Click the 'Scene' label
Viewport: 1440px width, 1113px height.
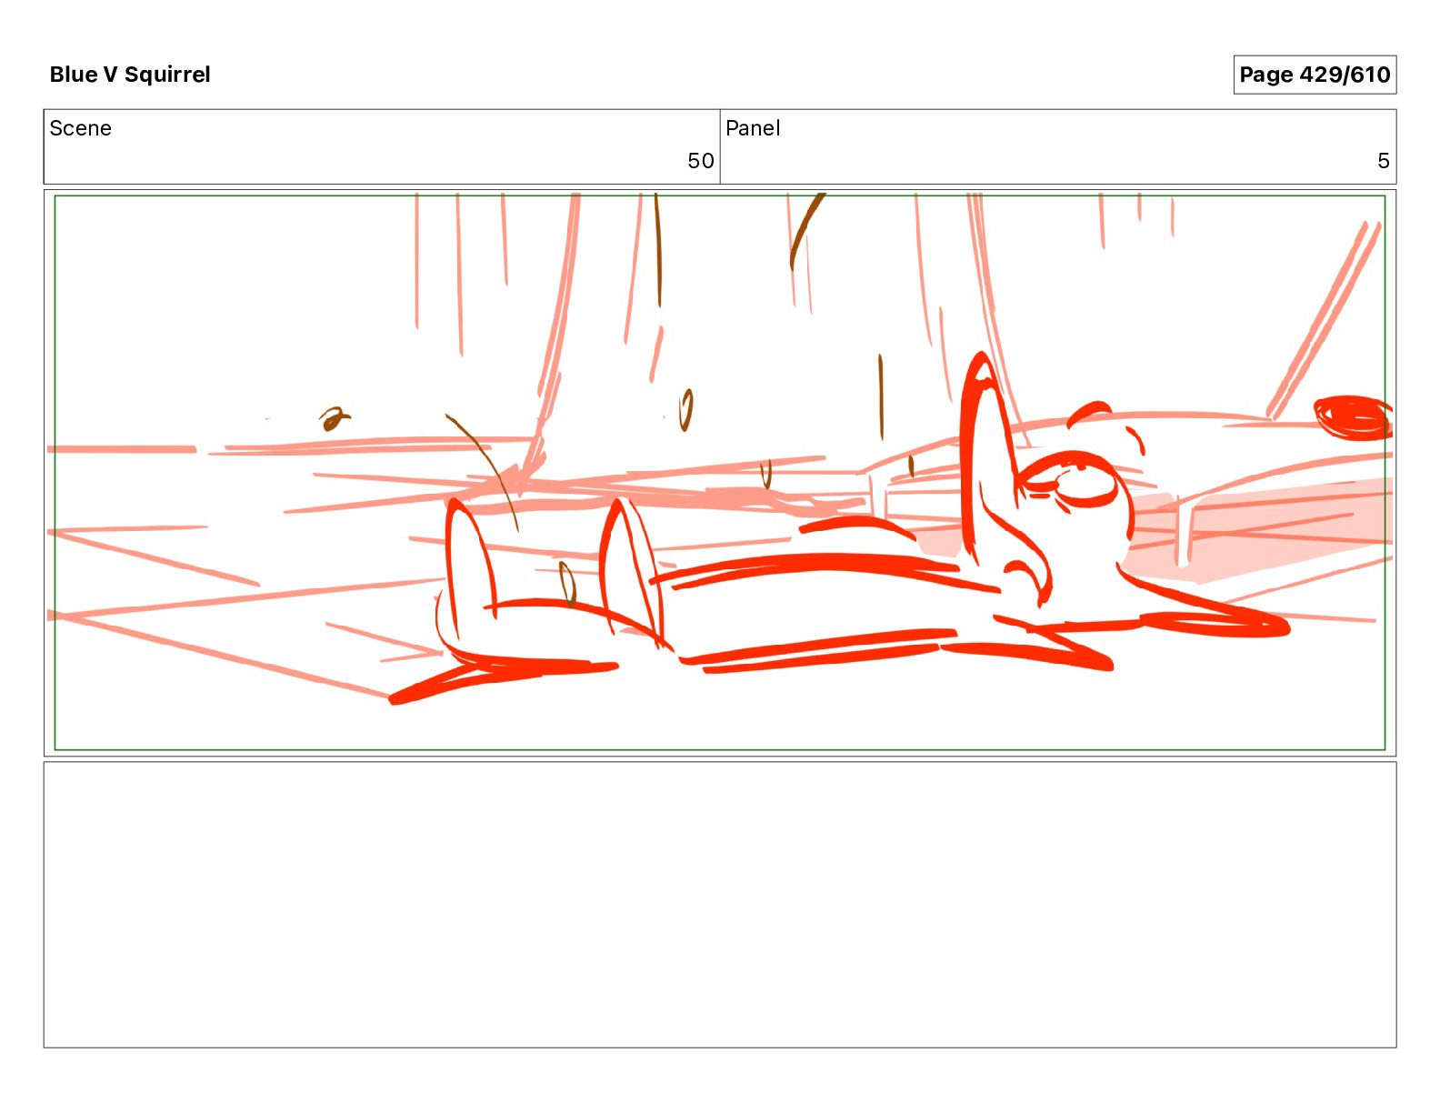(81, 128)
